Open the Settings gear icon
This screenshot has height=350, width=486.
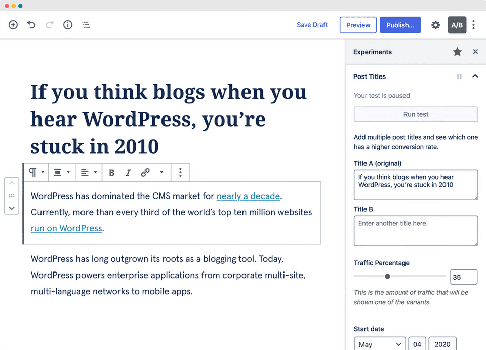436,25
